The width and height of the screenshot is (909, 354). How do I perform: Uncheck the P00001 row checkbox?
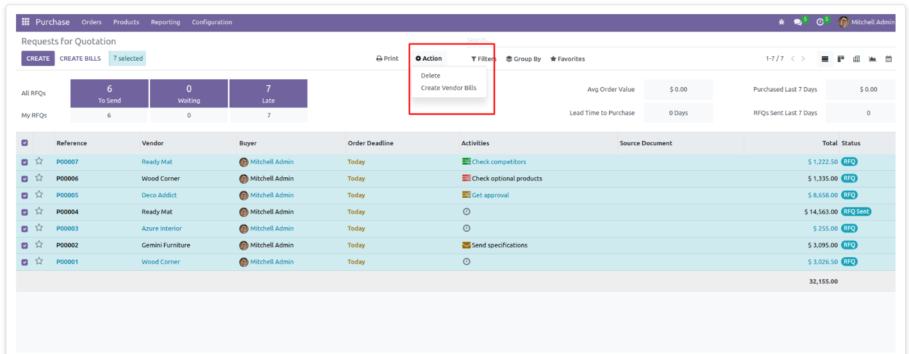pyautogui.click(x=24, y=262)
